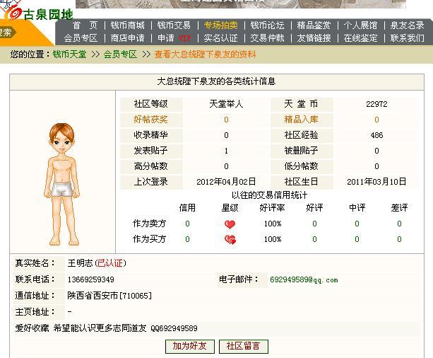The height and width of the screenshot is (358, 433).
Task: Click last login date 2012年04月02日
Action: (226, 182)
